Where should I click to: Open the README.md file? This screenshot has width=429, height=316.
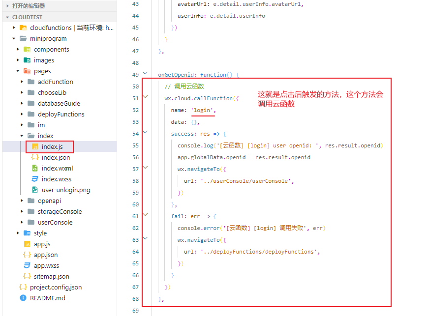(48, 298)
